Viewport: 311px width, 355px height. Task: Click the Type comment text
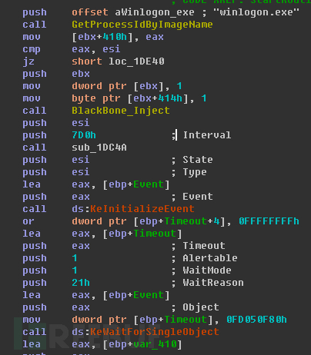[x=195, y=172]
